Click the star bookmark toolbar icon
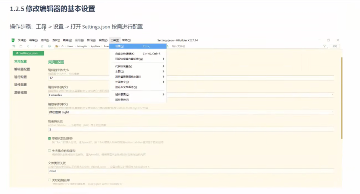Screen dimensions: 360x194 (x=42, y=46)
